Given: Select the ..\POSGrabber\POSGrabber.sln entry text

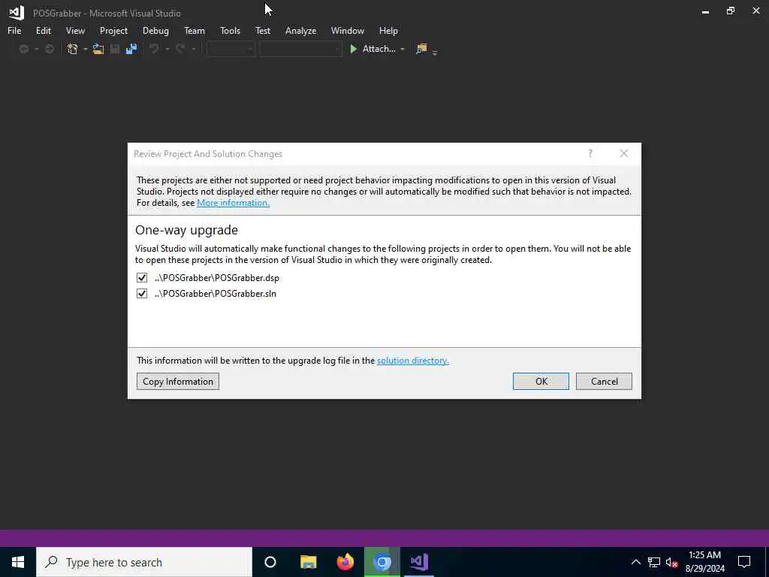Looking at the screenshot, I should [x=216, y=294].
